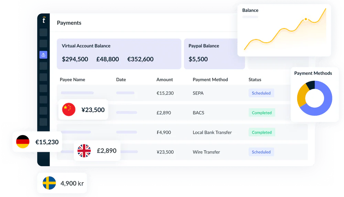344x197 pixels.
Task: Click ¥23,500 on the China flag card
Action: point(93,110)
